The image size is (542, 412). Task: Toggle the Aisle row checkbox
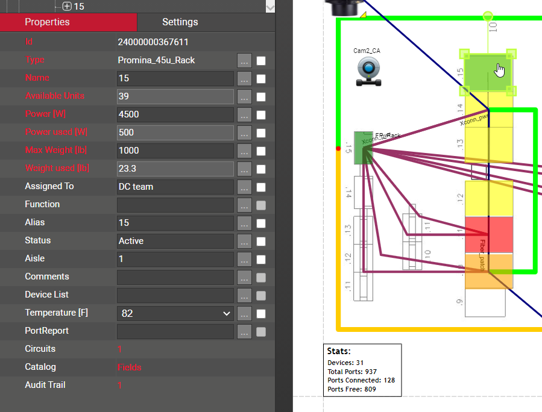coord(261,259)
